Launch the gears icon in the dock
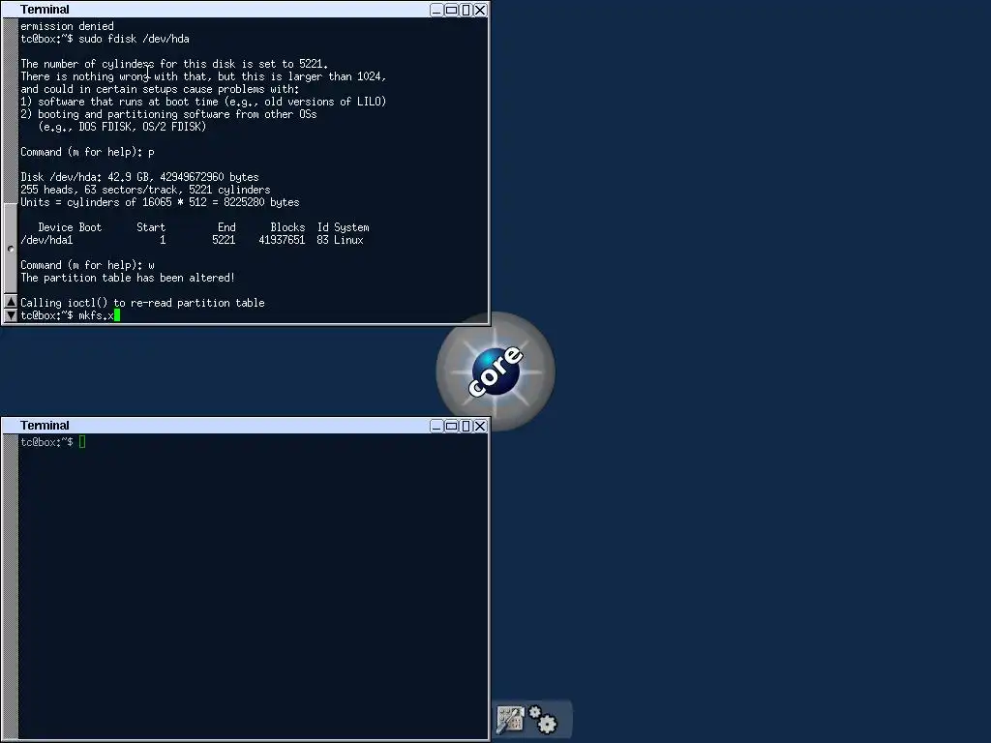991x743 pixels. tap(544, 720)
